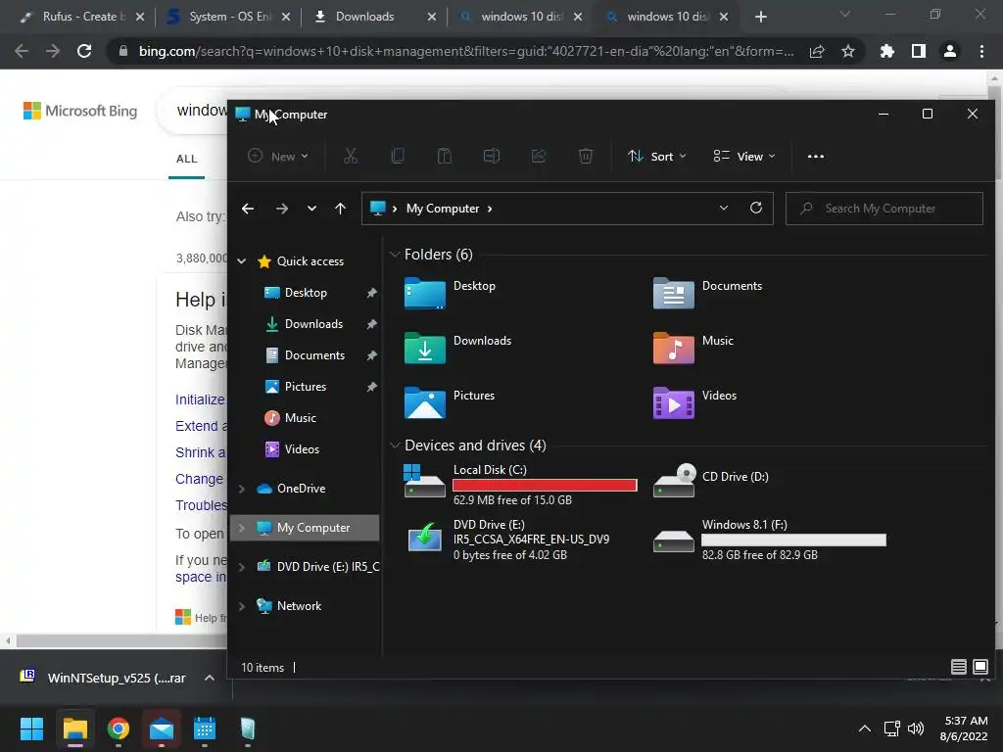
Task: Refresh the My Computer address bar
Action: click(756, 208)
